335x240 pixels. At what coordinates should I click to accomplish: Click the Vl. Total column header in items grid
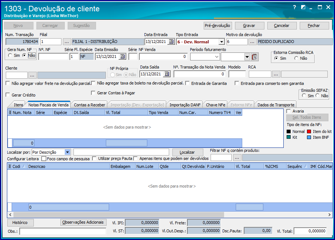coord(249,166)
